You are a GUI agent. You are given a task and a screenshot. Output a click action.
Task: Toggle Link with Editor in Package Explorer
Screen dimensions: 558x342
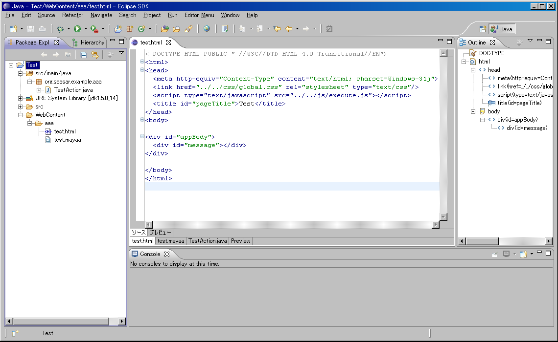point(95,55)
